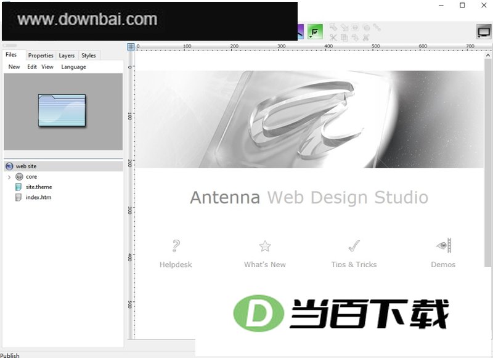Select the core entry text
The width and height of the screenshot is (493, 358).
(x=31, y=177)
